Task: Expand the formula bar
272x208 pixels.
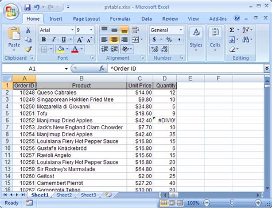Action: [267, 68]
